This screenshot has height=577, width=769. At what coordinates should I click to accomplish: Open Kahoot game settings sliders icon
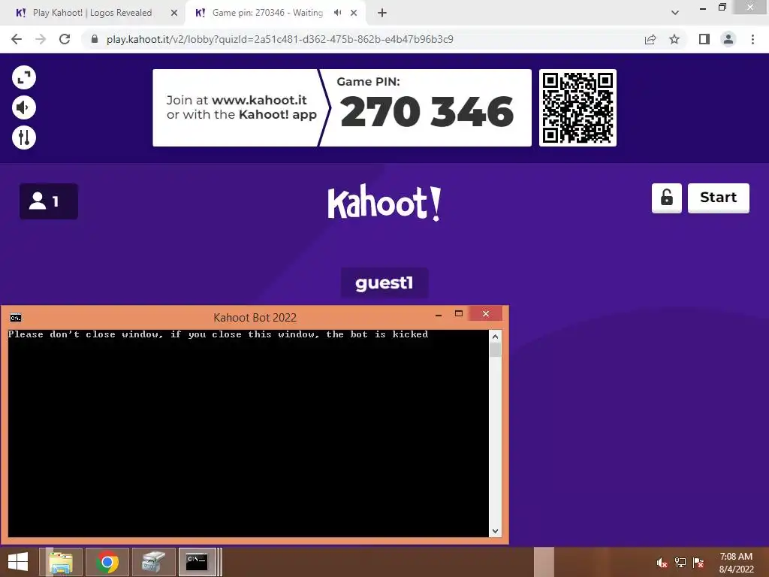23,137
